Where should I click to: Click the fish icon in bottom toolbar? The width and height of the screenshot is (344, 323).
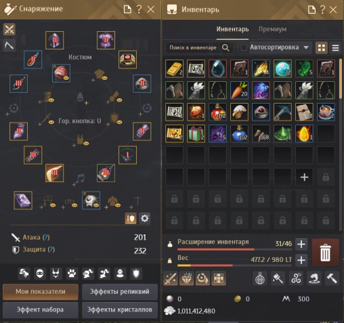point(314,278)
